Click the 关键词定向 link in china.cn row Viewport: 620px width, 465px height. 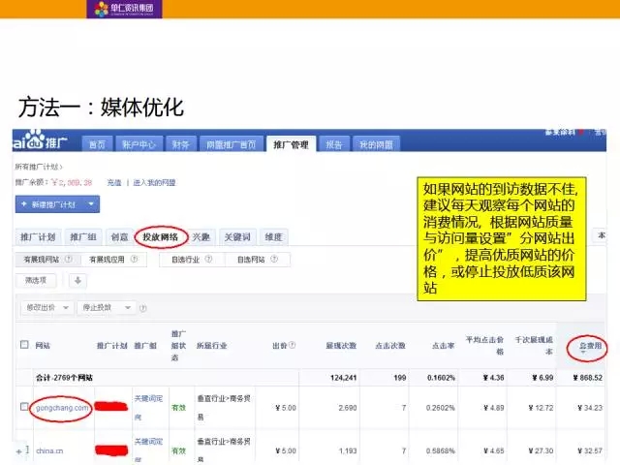pos(148,449)
